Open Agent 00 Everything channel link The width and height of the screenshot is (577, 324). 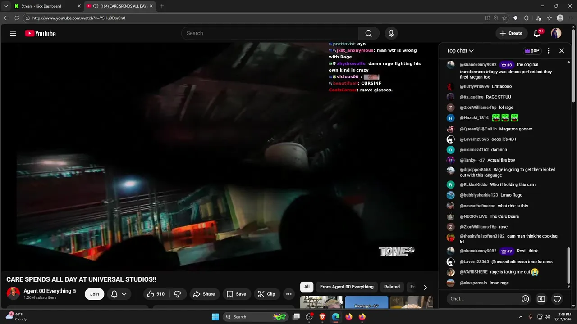click(x=47, y=291)
